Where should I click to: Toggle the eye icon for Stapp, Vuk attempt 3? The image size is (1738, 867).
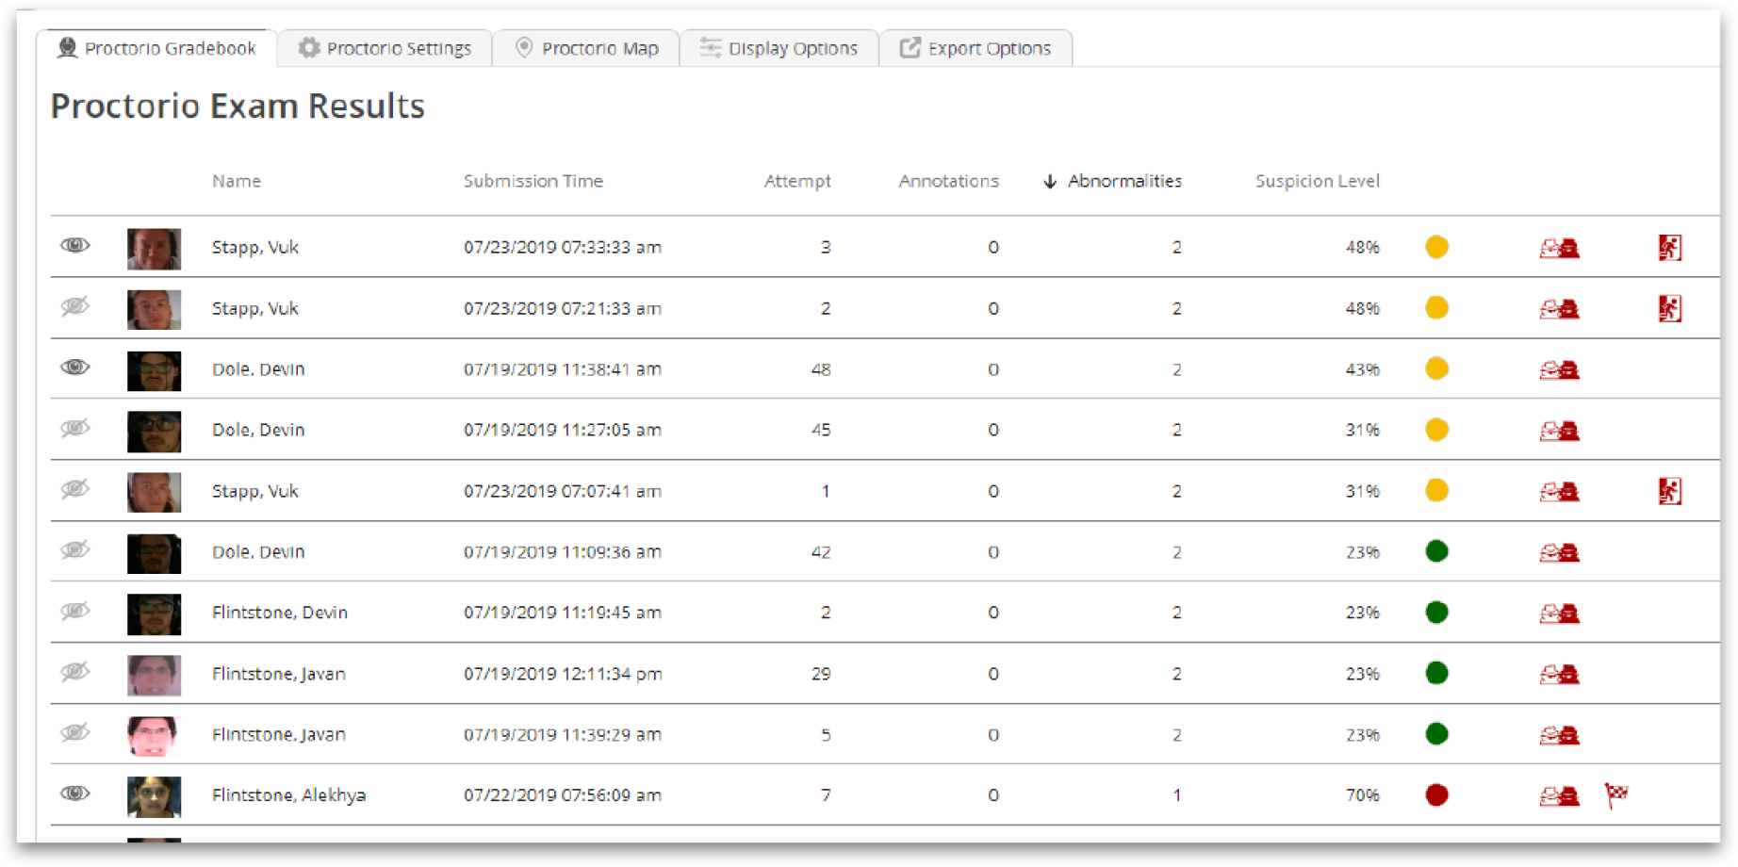coord(75,245)
